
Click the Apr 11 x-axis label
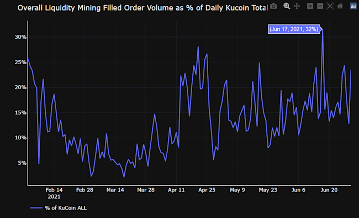pos(176,190)
